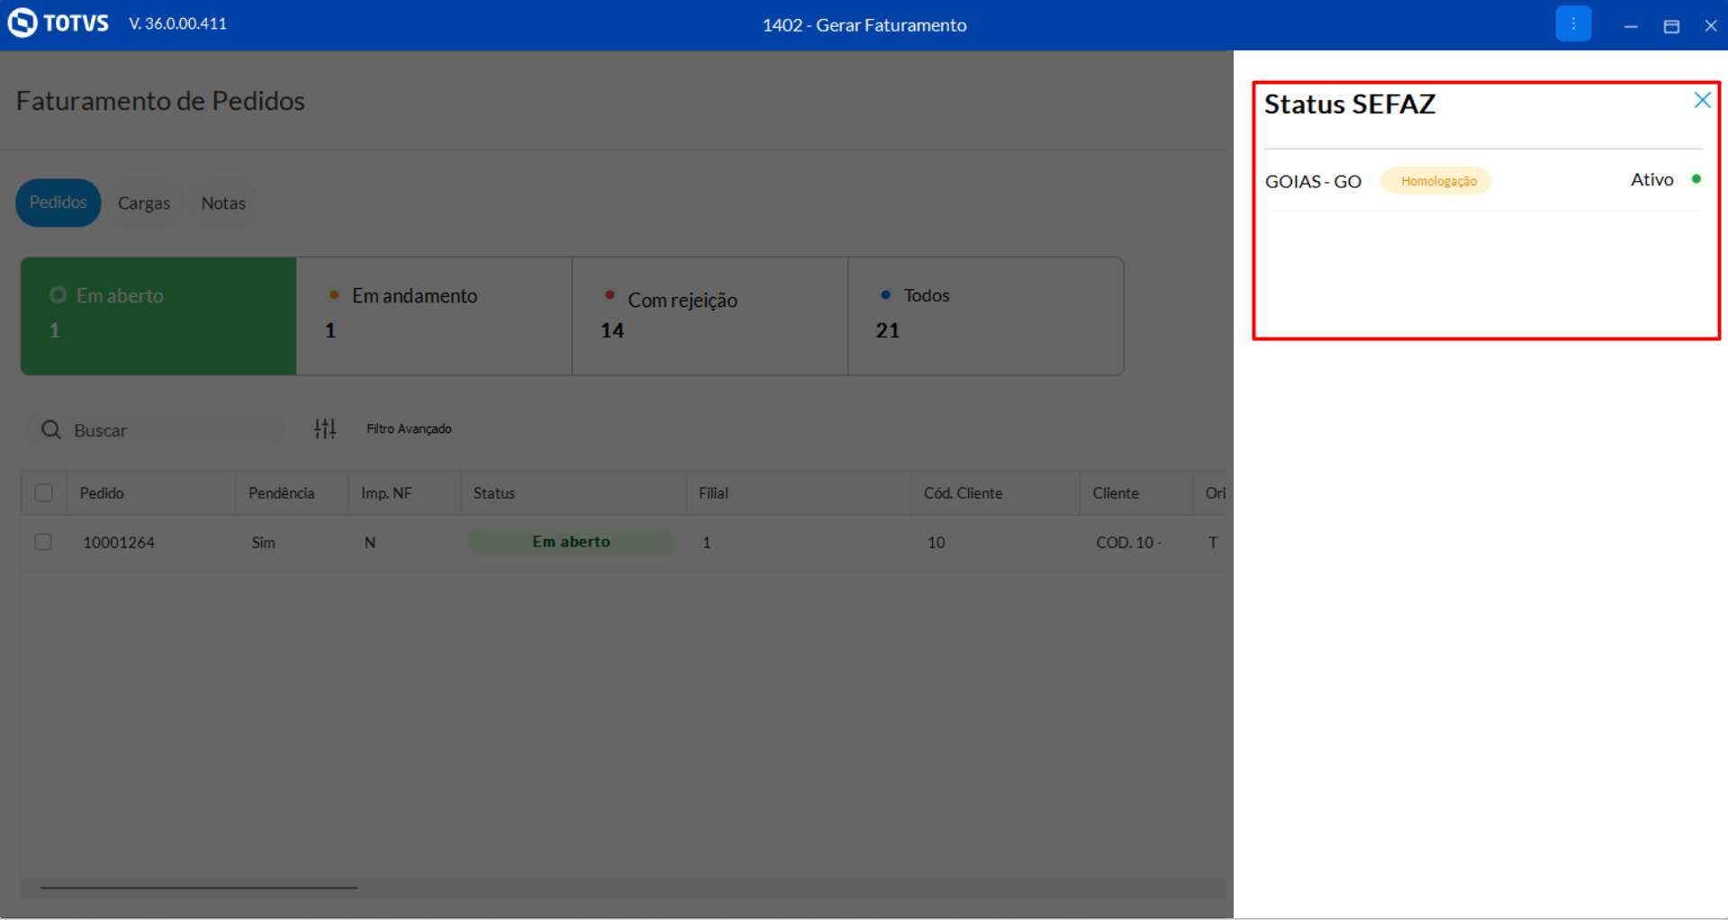Show Todos orders card
1728x920 pixels.
(985, 315)
